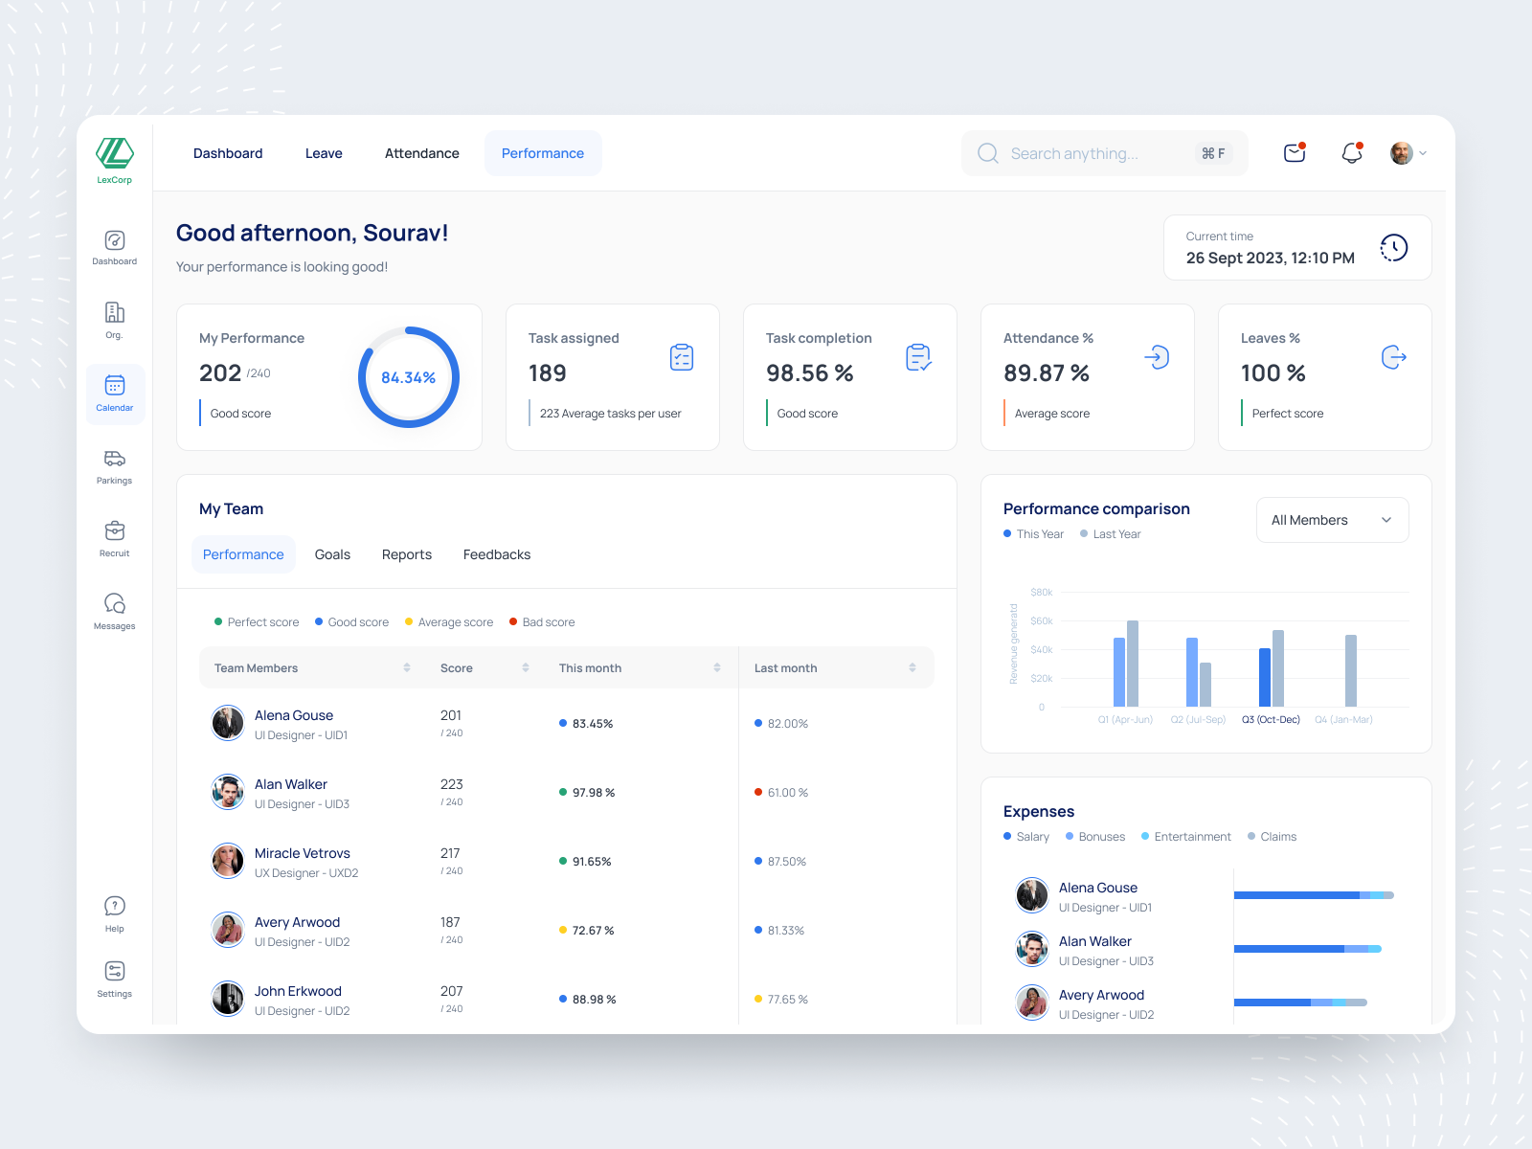Switch to the Attendance tab
Image resolution: width=1532 pixels, height=1149 pixels.
(x=421, y=152)
